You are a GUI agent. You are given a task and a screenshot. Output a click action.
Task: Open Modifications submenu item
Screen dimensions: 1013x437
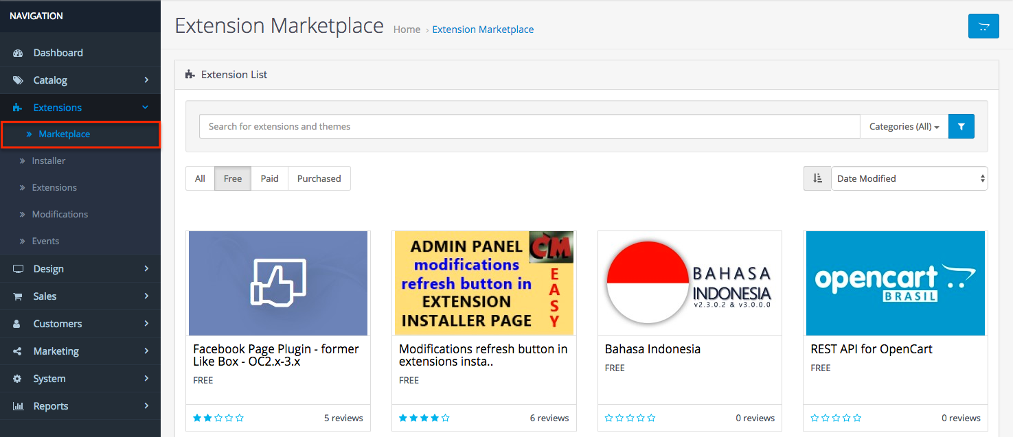coord(80,215)
